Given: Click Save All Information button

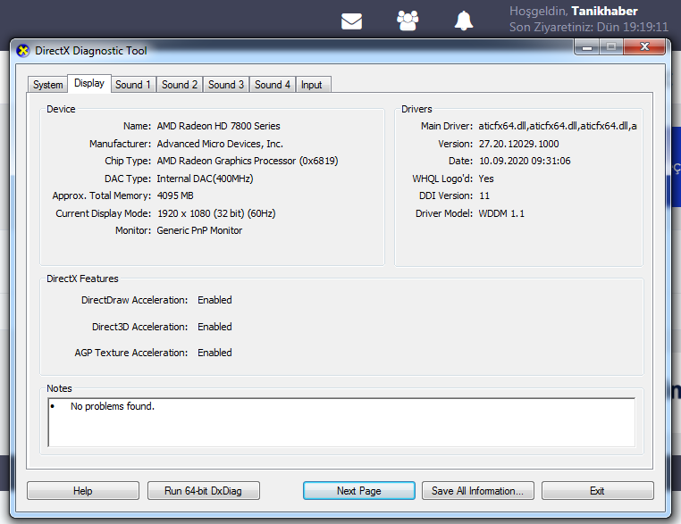Looking at the screenshot, I should 478,491.
